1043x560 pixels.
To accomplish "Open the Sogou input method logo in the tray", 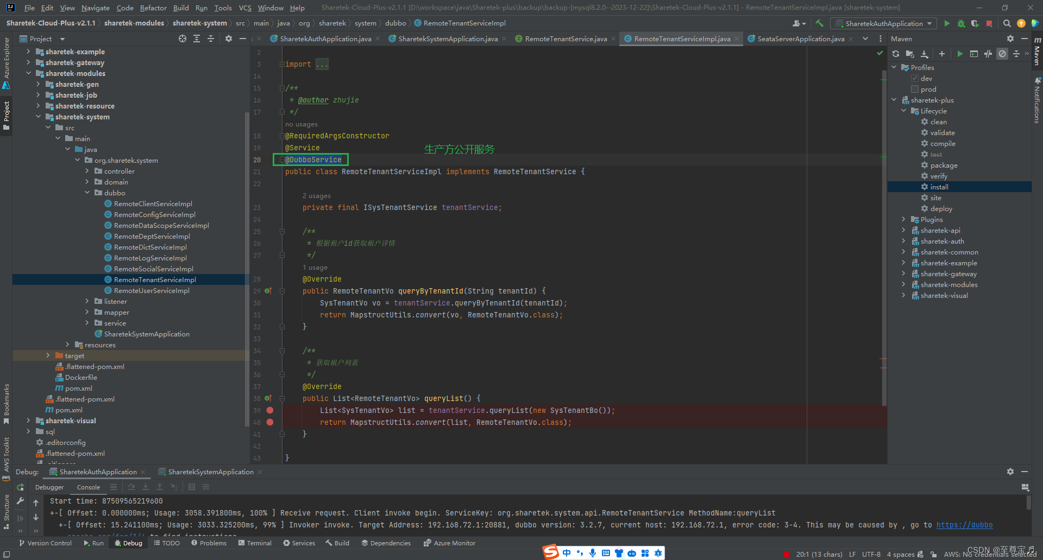I will tap(551, 552).
